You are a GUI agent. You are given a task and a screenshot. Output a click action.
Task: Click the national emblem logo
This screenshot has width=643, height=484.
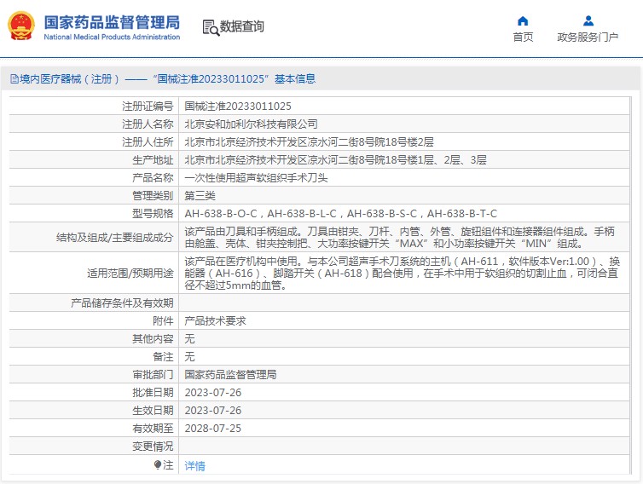[x=21, y=26]
